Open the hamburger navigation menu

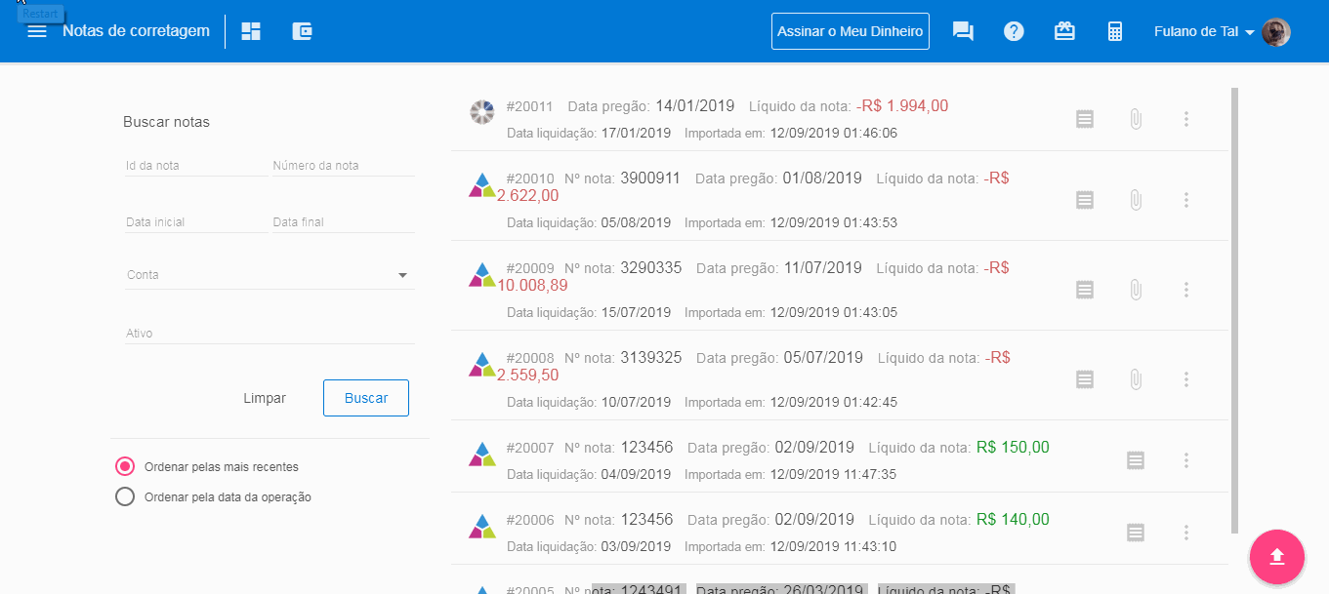(37, 31)
